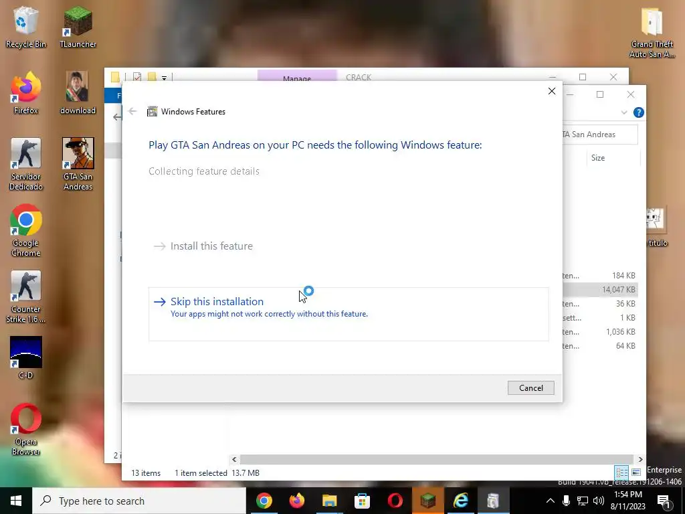
Task: Open File Explorer from the taskbar
Action: [x=329, y=501]
